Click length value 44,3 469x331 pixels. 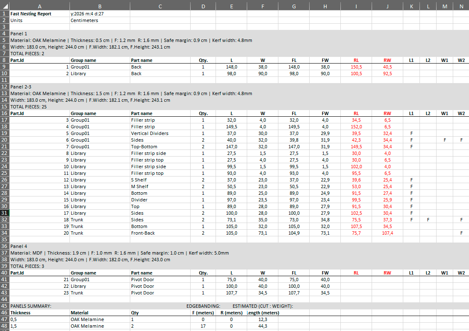tap(263, 326)
